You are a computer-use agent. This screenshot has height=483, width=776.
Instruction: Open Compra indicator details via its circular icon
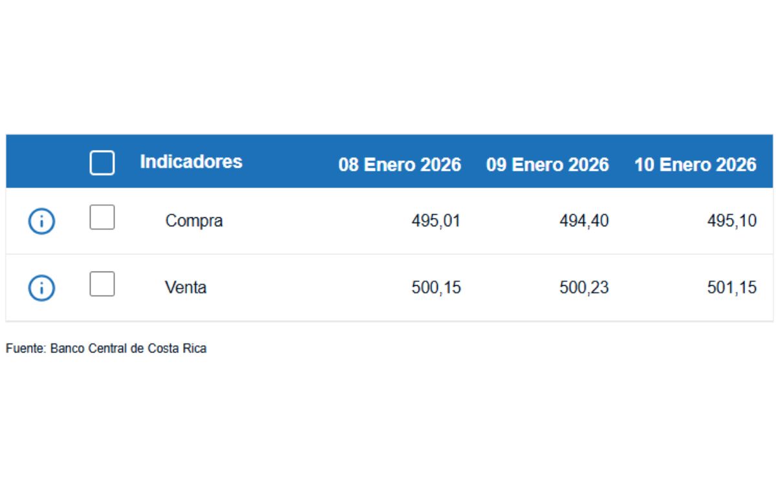pyautogui.click(x=41, y=221)
